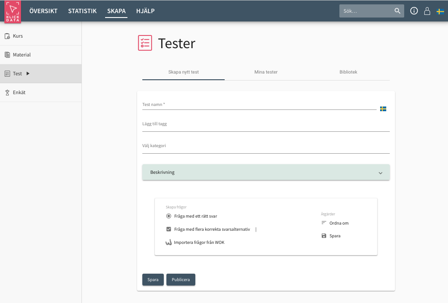
Task: Click the Tester page heading
Action: (x=176, y=43)
